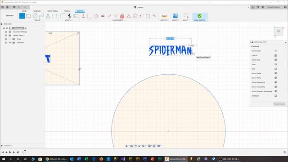The width and height of the screenshot is (288, 162).
Task: Click the Pan hand icon in navigation bar
Action: point(135,146)
